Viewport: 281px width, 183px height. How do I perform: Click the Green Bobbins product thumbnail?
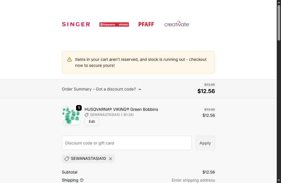point(71,116)
